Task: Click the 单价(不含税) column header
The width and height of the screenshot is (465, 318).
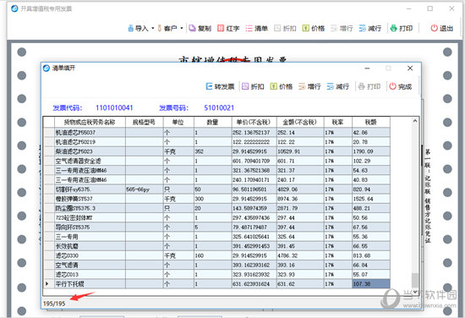Action: point(254,122)
